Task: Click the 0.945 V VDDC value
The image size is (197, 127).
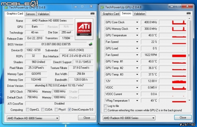Action: coord(149,87)
